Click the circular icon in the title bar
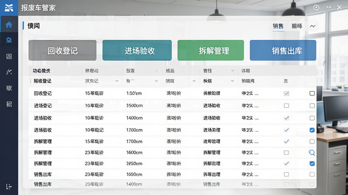The width and height of the screenshot is (348, 195). tap(316, 7)
